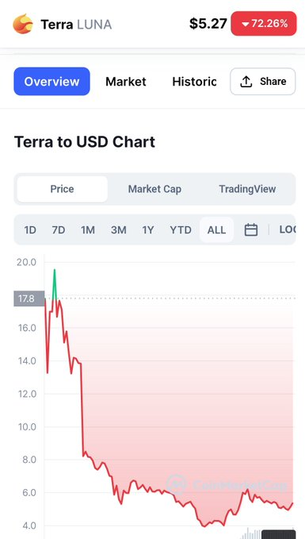Image resolution: width=305 pixels, height=539 pixels.
Task: Switch chart to TradingView mode
Action: click(x=247, y=189)
